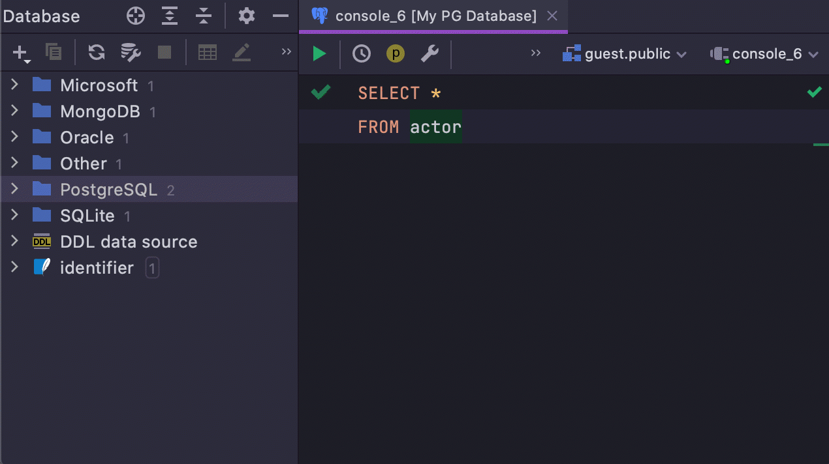
Task: Hide the Database tool window
Action: tap(281, 16)
